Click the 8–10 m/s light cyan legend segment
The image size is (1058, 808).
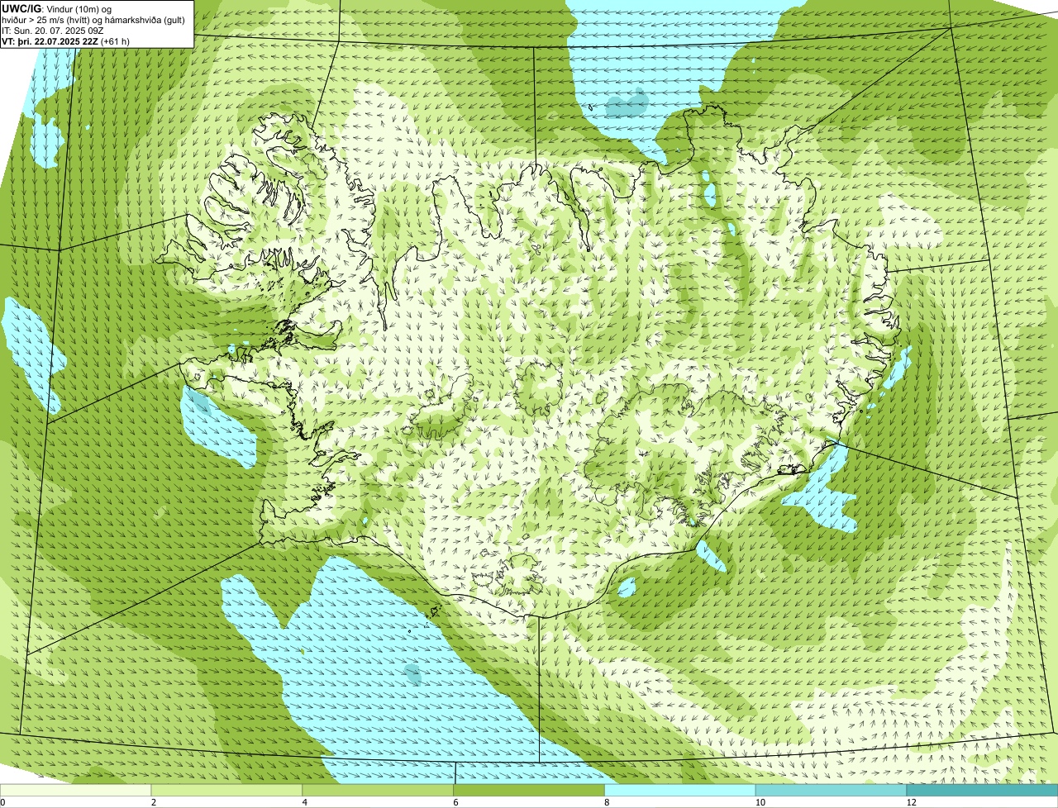pos(681,791)
